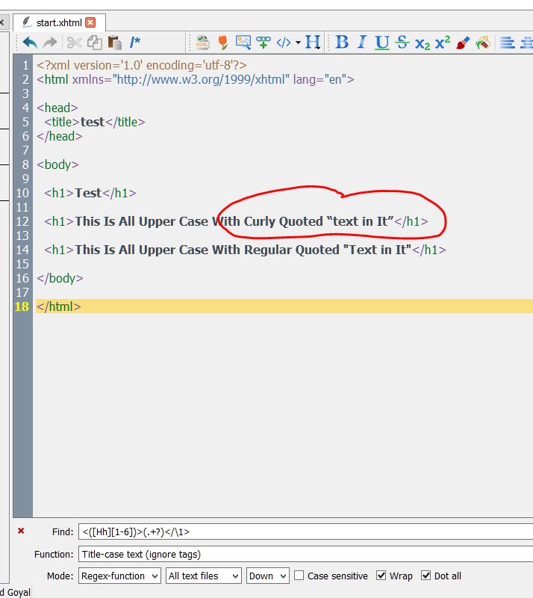533x598 pixels.
Task: Click into the Function field
Action: (x=305, y=554)
